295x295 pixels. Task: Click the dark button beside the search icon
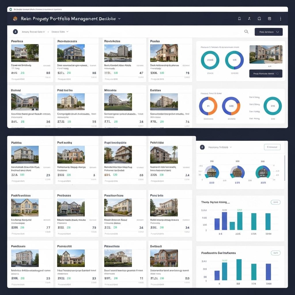pyautogui.click(x=268, y=32)
